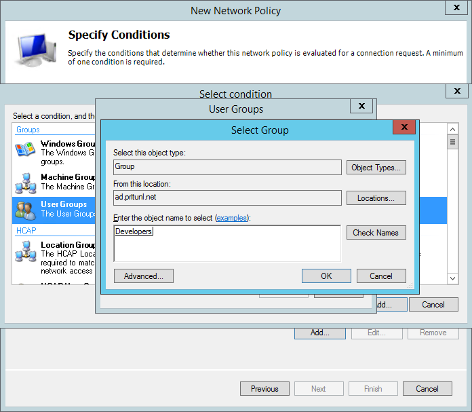Close the New Network Policy wizard
The height and width of the screenshot is (412, 472).
point(456,7)
